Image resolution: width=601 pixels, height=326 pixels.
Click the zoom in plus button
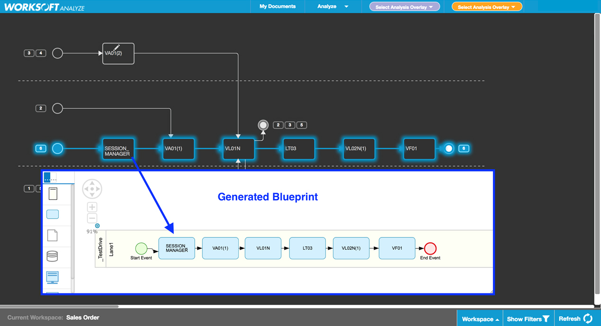[x=92, y=207]
